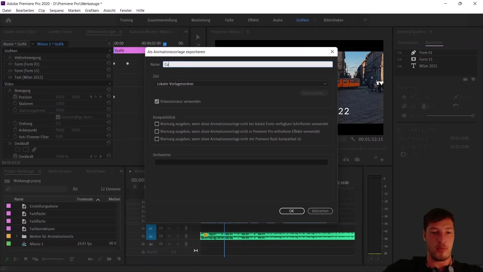
Task: Open the Sequenz menu
Action: coord(56,10)
